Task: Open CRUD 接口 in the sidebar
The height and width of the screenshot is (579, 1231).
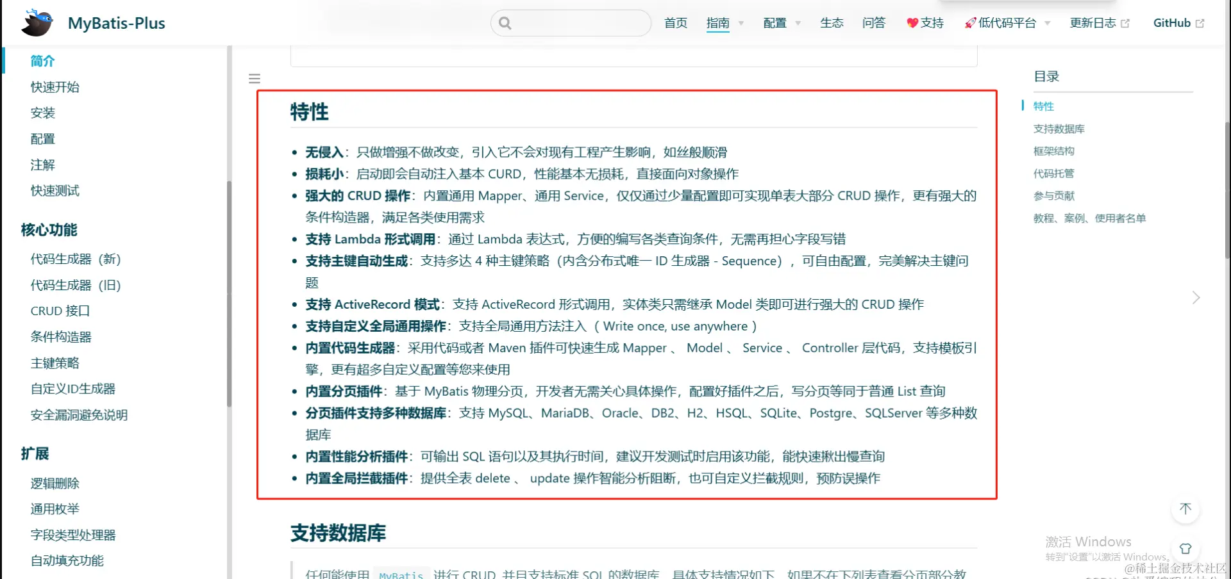Action: click(60, 311)
